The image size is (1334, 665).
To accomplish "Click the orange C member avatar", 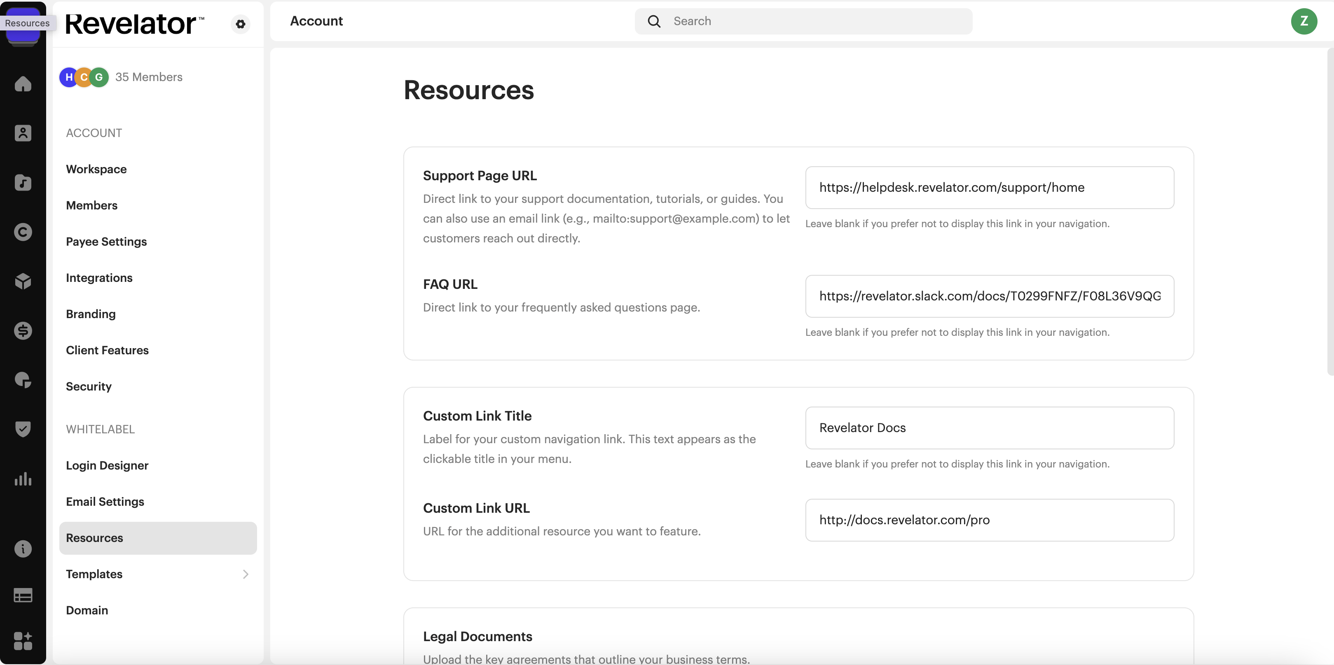I will 84,77.
